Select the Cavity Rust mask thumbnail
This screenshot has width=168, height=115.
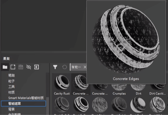click(x=62, y=83)
